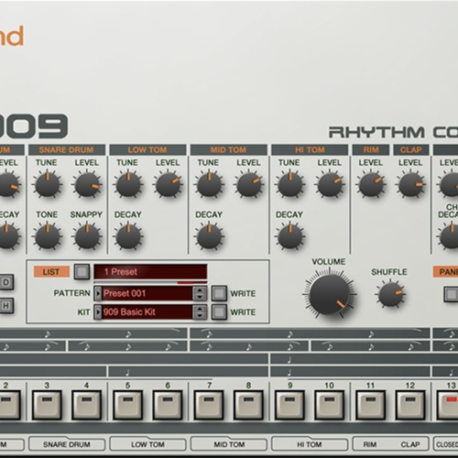Image resolution: width=458 pixels, height=458 pixels.
Task: Toggle the Pattern WRITE button
Action: [219, 293]
